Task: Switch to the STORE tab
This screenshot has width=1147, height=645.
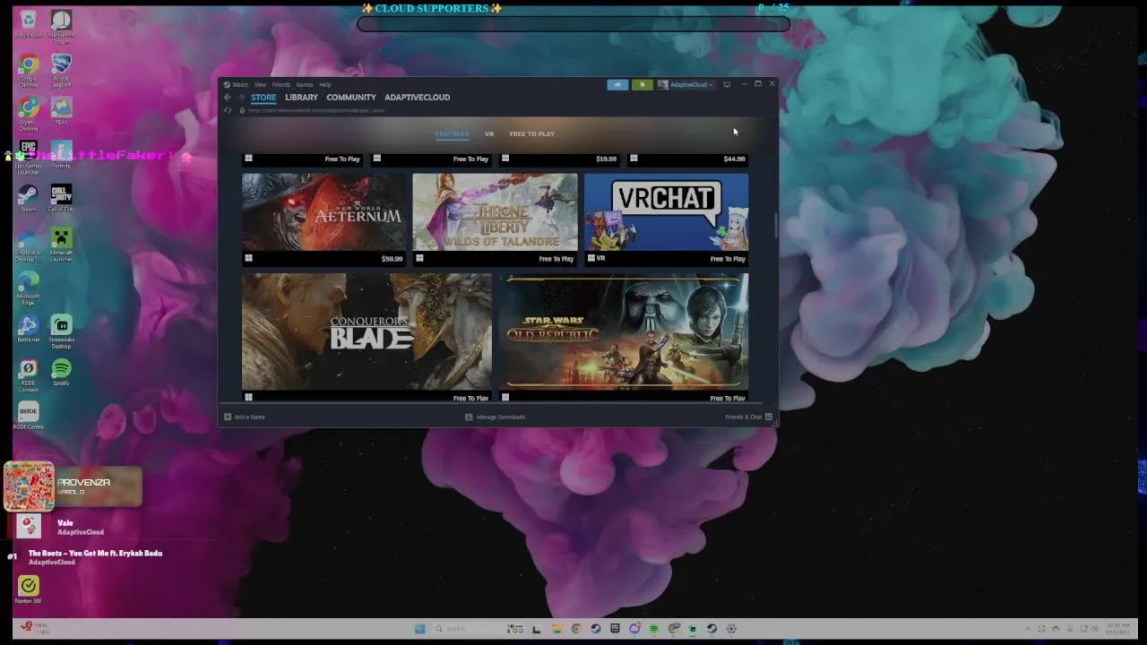Action: [263, 97]
